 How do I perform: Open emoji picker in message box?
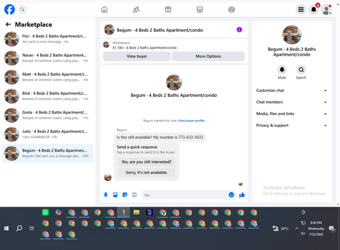coord(231,194)
